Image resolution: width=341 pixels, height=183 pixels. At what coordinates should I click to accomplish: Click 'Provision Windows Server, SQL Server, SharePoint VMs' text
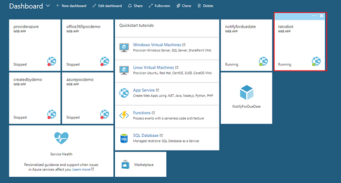click(x=172, y=50)
